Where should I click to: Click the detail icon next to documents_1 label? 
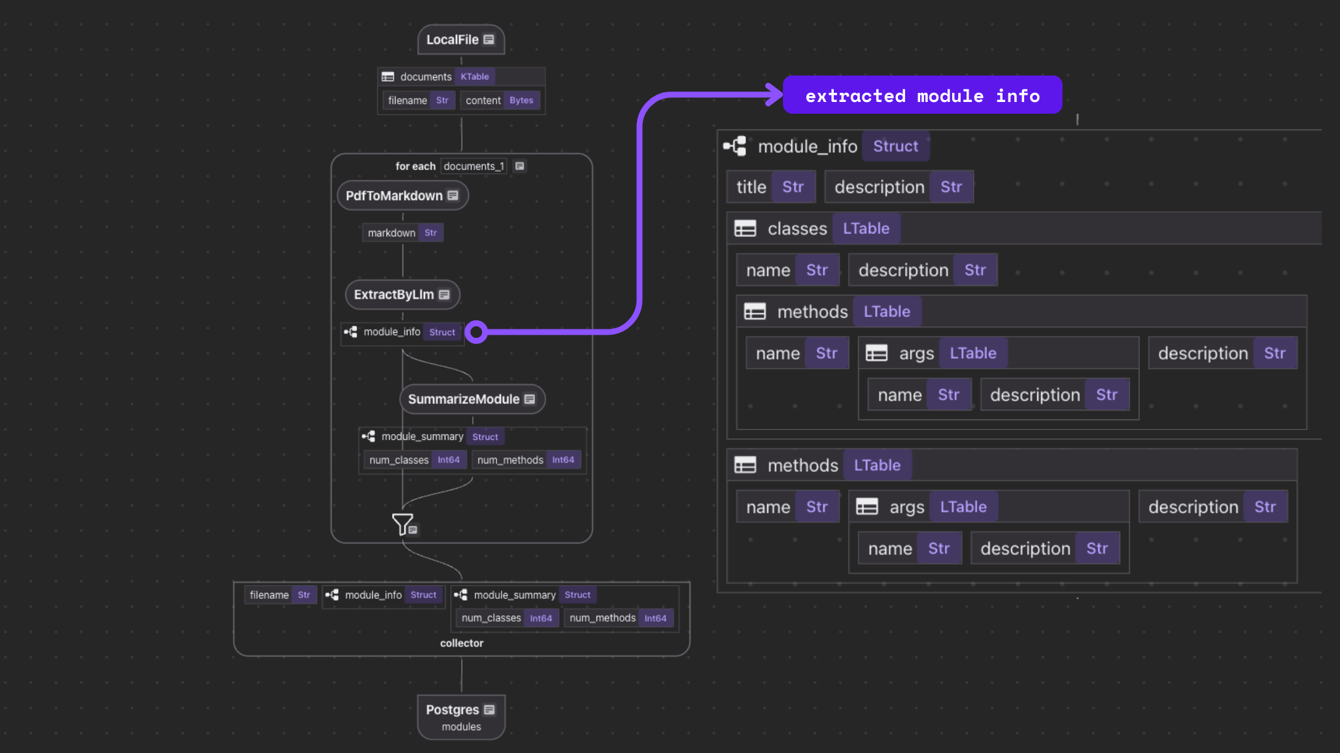tap(519, 166)
